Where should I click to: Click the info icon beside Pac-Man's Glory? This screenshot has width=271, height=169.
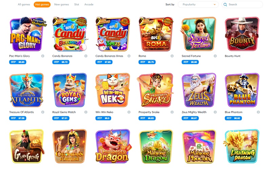tap(43, 56)
